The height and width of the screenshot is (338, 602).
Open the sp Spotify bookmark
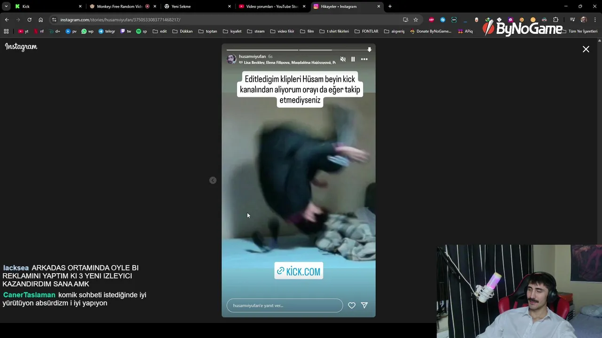[142, 31]
